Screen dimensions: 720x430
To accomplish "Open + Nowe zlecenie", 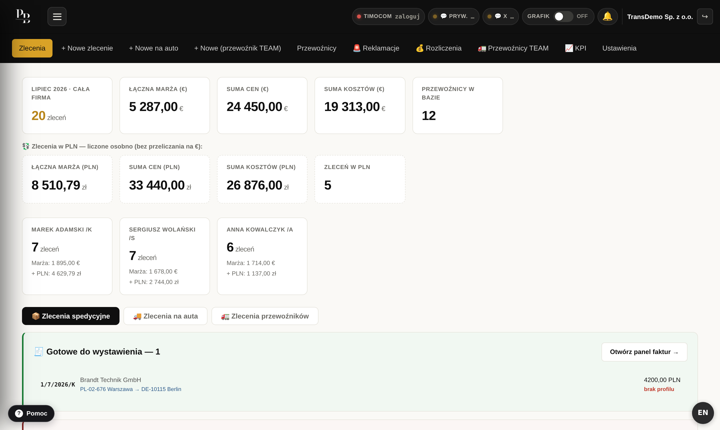I will tap(87, 48).
